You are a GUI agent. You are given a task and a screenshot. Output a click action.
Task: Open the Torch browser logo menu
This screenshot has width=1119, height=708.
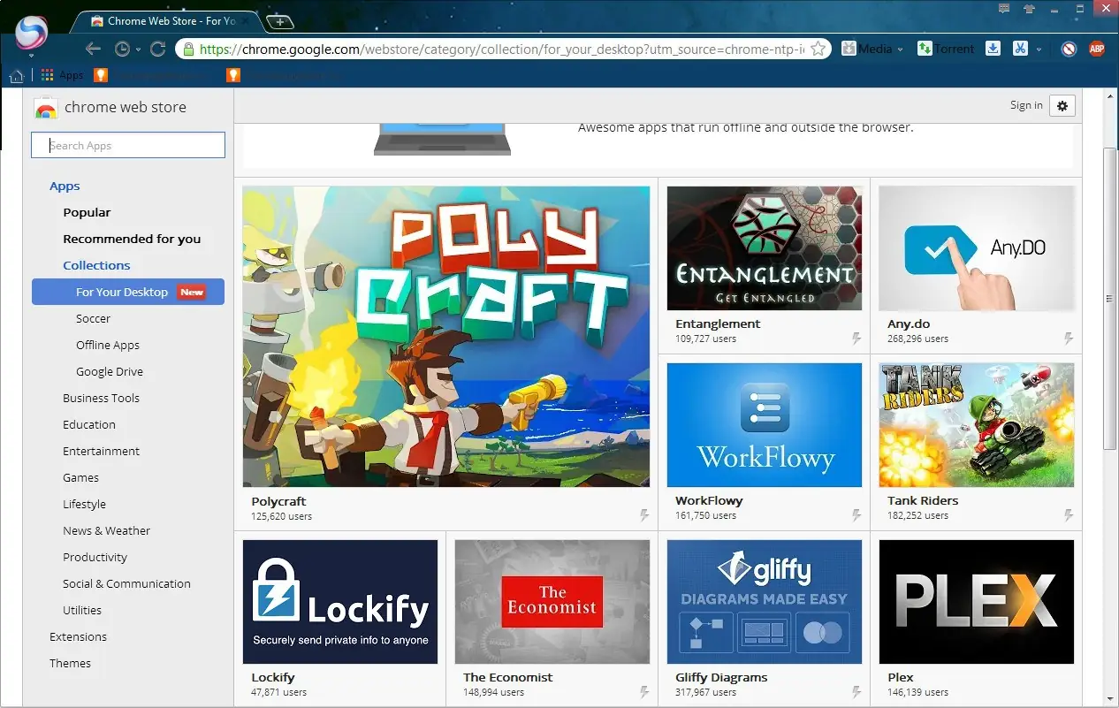coord(32,34)
